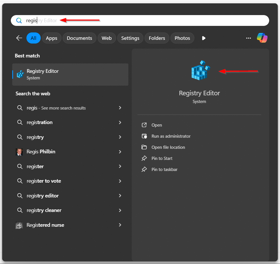Click the 'Registry Editor' title in details pane
Viewport: 280px width, 264px height.
199,93
